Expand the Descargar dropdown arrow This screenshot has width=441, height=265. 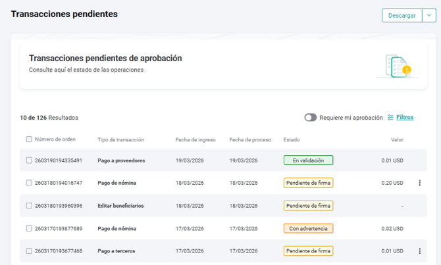[x=428, y=15]
